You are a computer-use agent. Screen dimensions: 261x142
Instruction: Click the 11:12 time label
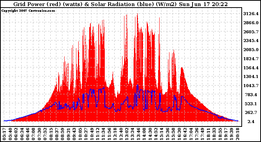(x=97, y=134)
